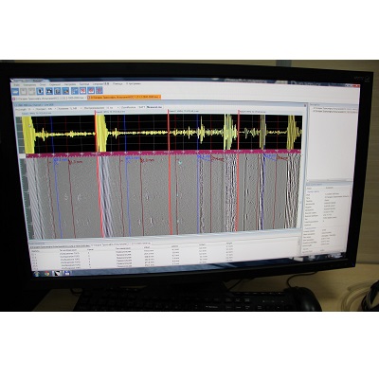Click the light blue graph-axes toolbar icon

click(75, 91)
